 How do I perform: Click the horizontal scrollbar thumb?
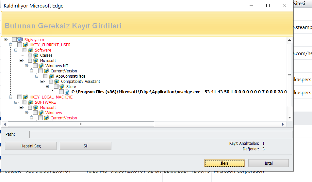tap(81, 124)
